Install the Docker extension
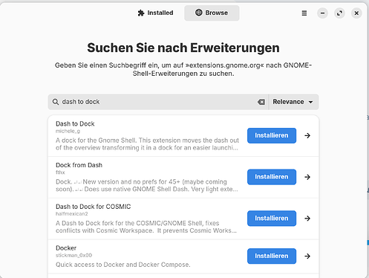Viewport: 369px width, 278px height. [x=272, y=256]
